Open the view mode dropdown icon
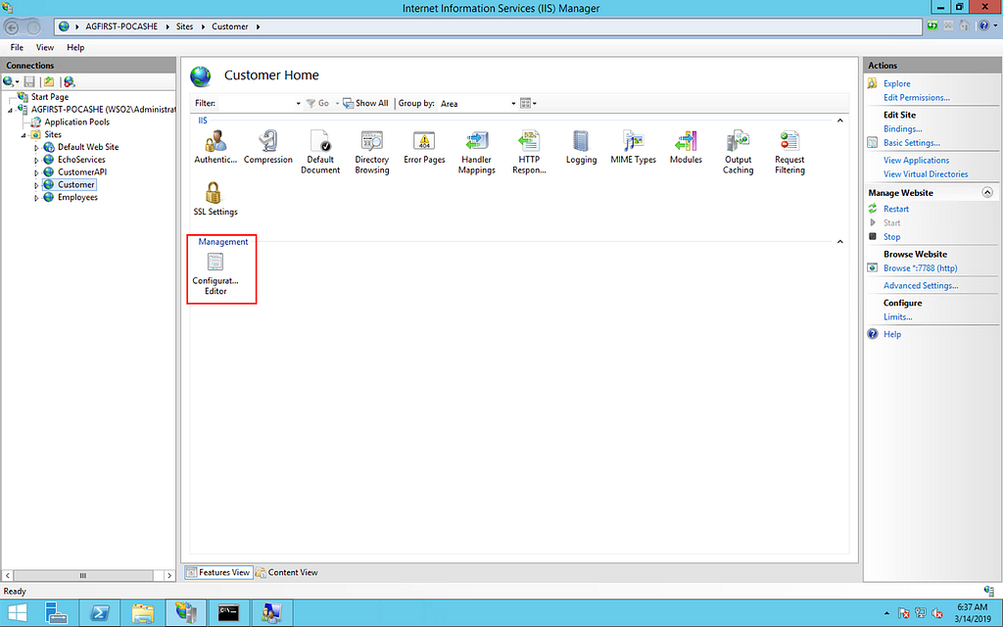The image size is (1003, 627). pyautogui.click(x=528, y=103)
